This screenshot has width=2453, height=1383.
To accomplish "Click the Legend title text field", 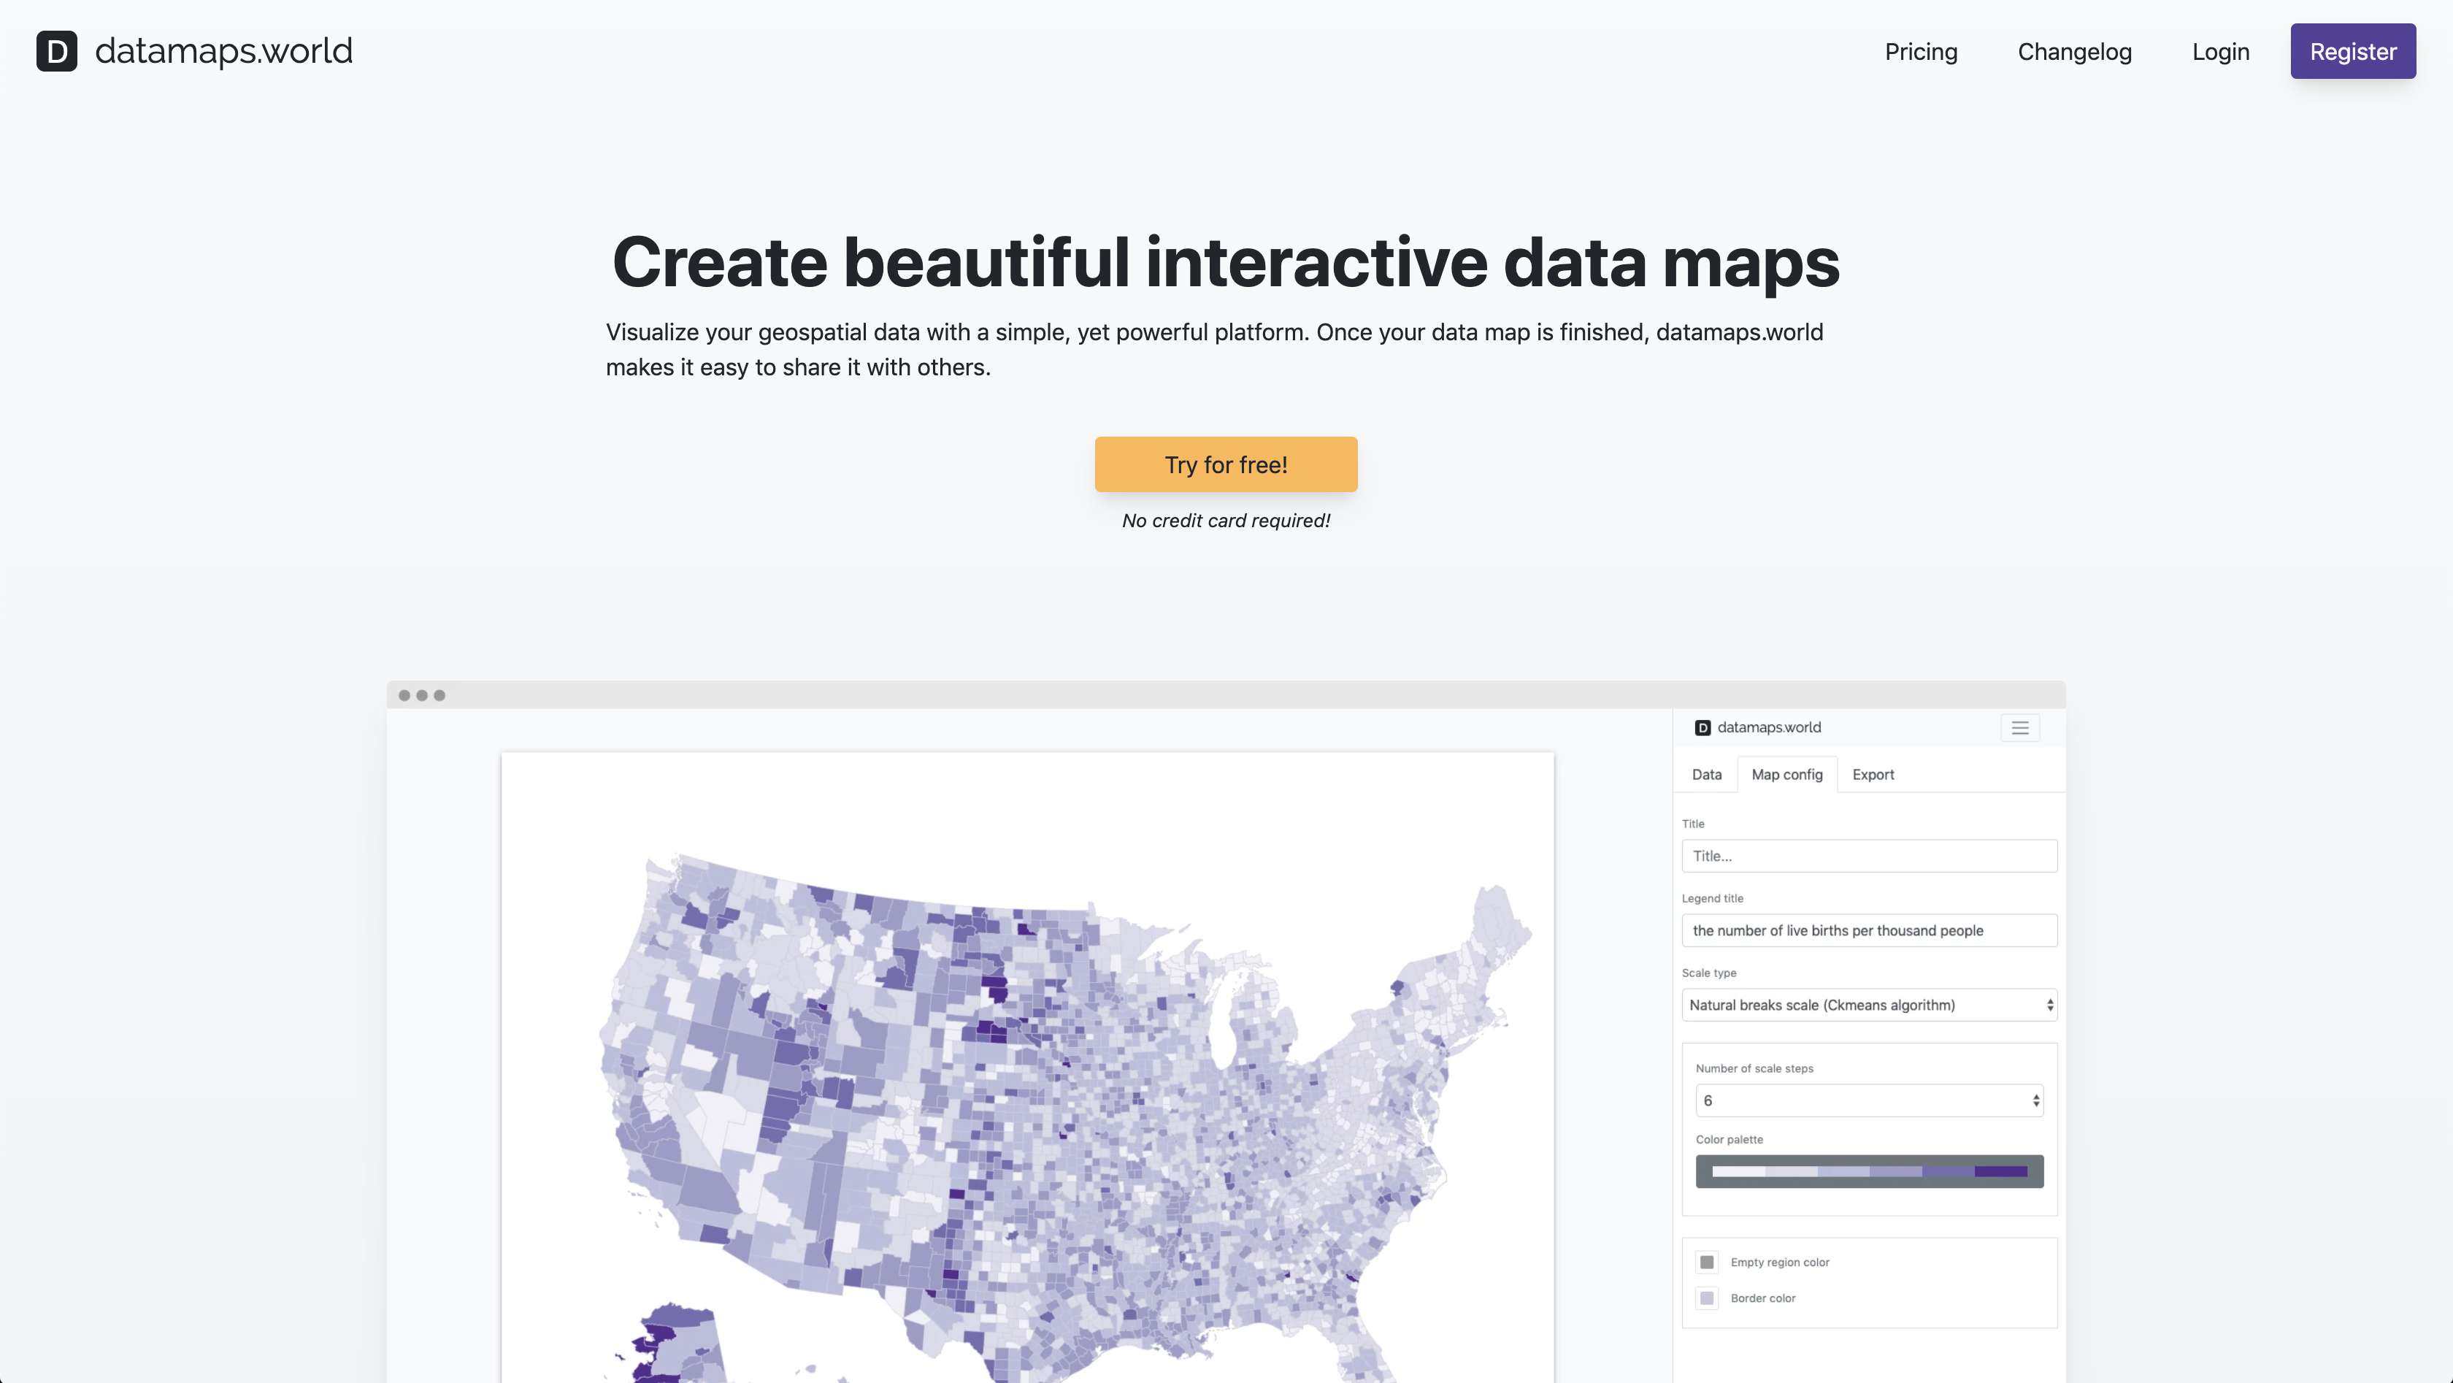I will pos(1868,930).
